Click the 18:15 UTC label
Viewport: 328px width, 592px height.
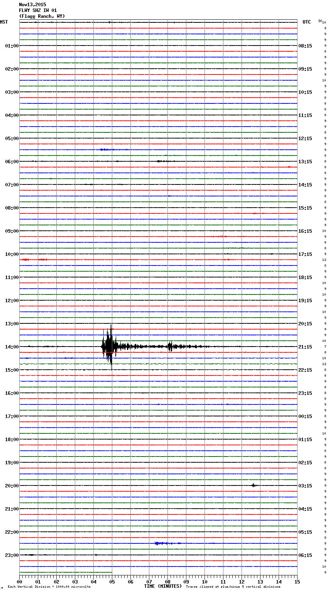[305, 277]
